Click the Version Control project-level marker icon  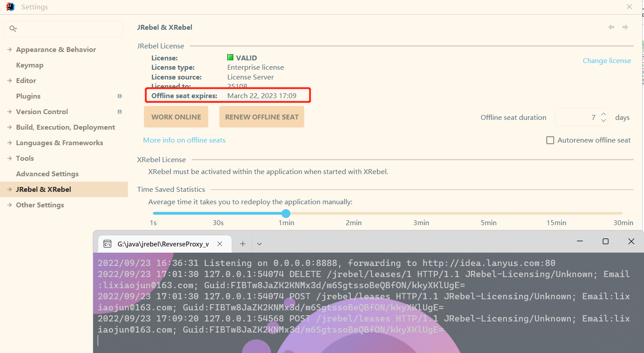[119, 112]
